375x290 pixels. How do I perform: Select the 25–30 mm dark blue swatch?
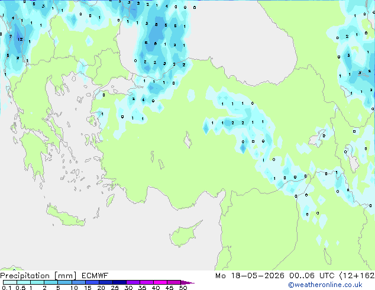click(x=119, y=282)
